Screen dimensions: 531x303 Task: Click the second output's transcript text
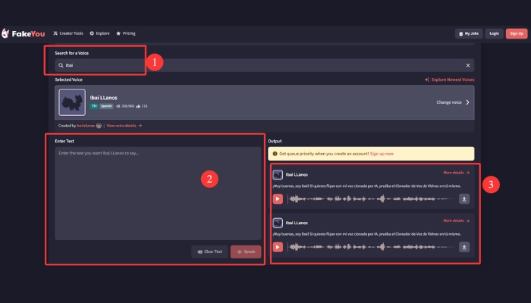(x=366, y=234)
